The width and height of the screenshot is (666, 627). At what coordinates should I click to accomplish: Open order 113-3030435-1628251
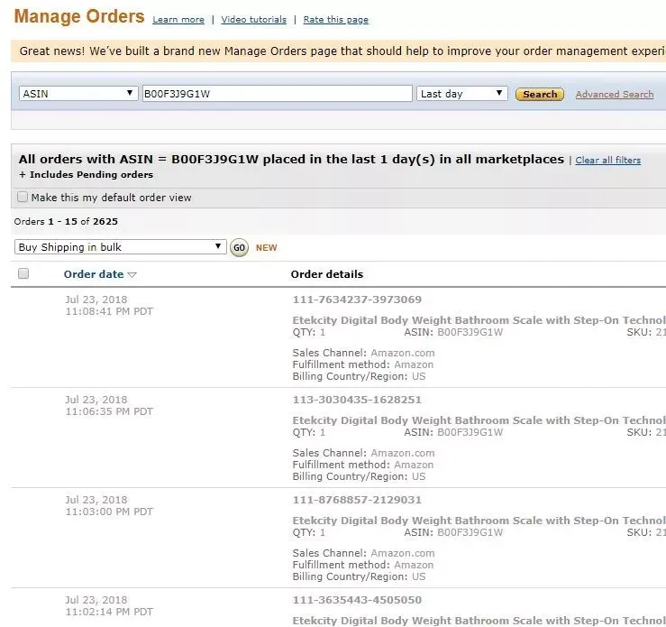[357, 400]
